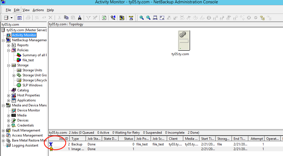Open the Help menu
Screen dimensions: 283x156
pyautogui.click(x=50, y=10)
